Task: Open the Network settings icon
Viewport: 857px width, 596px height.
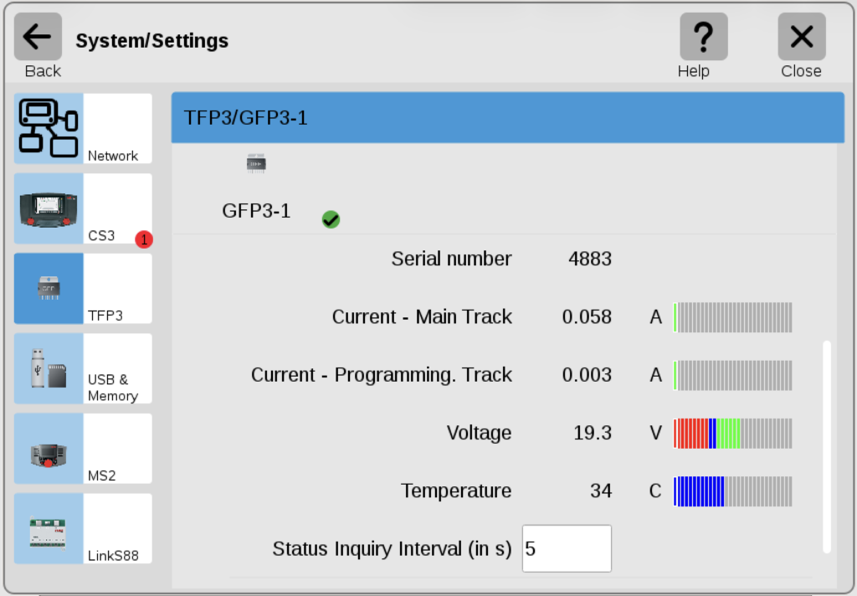Action: click(x=49, y=128)
